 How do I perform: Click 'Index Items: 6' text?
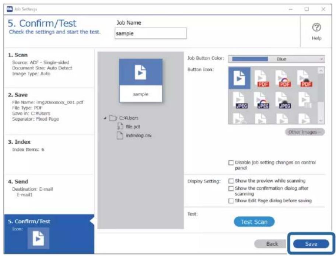(28, 149)
